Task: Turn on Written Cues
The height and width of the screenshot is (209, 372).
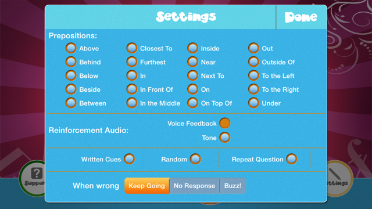Action: 129,159
